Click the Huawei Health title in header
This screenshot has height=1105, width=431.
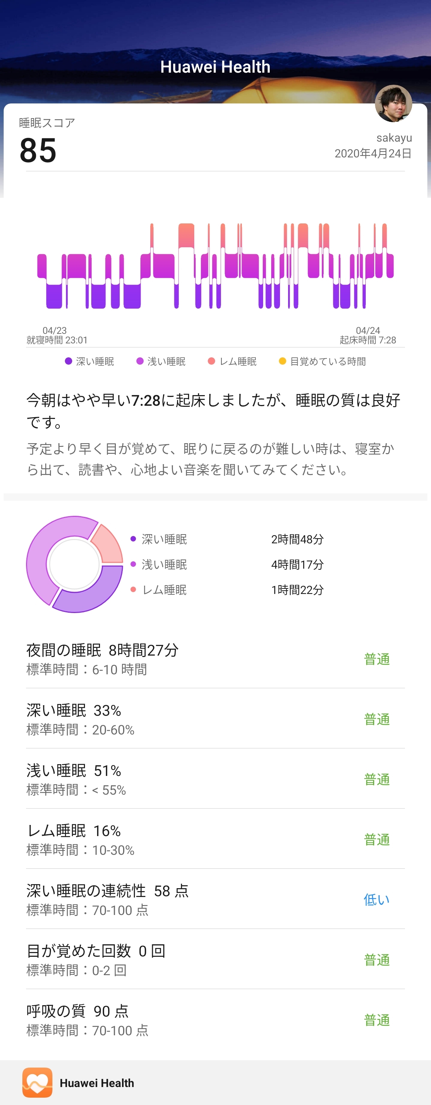tap(215, 67)
